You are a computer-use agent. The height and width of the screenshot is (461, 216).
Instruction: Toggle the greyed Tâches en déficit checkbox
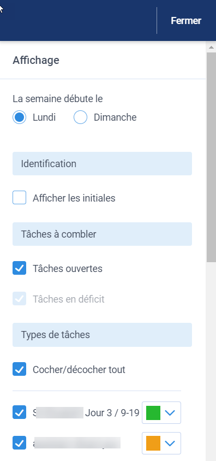pyautogui.click(x=20, y=299)
